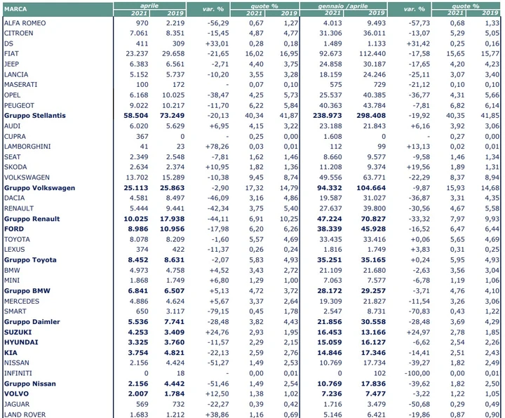The image size is (505, 418).
Task: Select the SMART row label
Action: click(15, 311)
